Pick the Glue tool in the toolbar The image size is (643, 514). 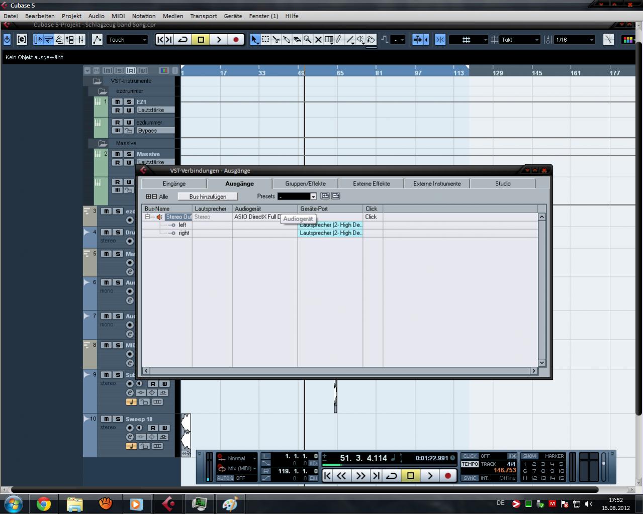point(287,40)
